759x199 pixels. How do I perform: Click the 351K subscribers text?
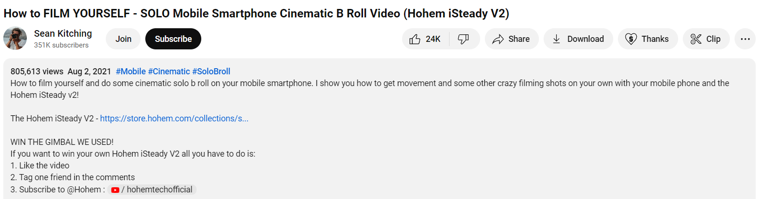coord(61,45)
